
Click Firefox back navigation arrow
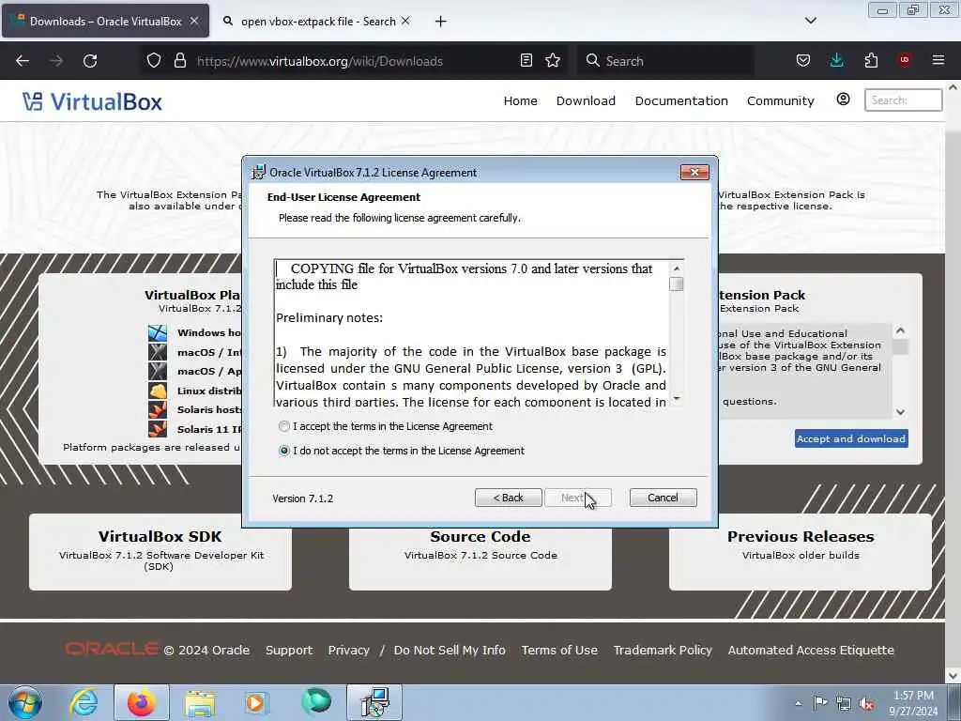(23, 61)
